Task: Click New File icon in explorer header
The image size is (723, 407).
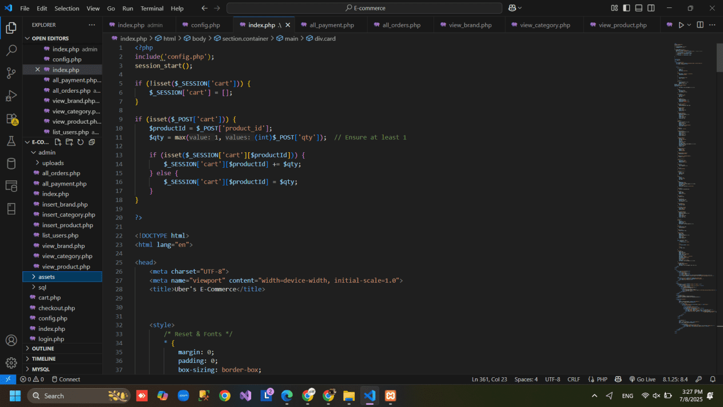Action: [58, 142]
